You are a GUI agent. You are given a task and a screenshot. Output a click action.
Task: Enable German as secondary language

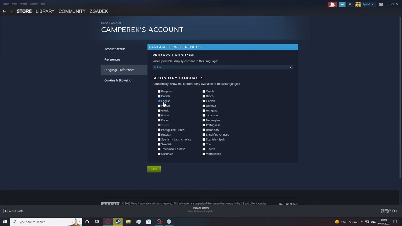(x=204, y=106)
